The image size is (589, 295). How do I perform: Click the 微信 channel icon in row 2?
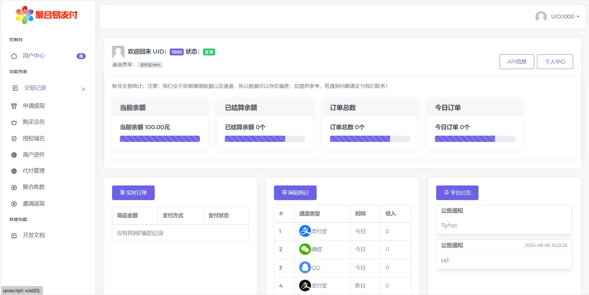coord(305,249)
